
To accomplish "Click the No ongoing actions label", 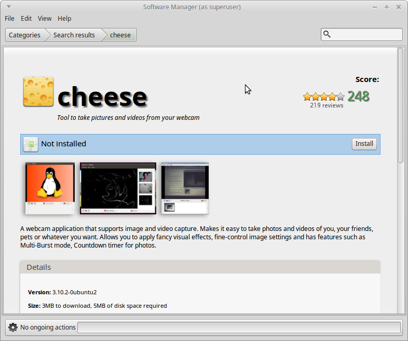I will pyautogui.click(x=48, y=327).
